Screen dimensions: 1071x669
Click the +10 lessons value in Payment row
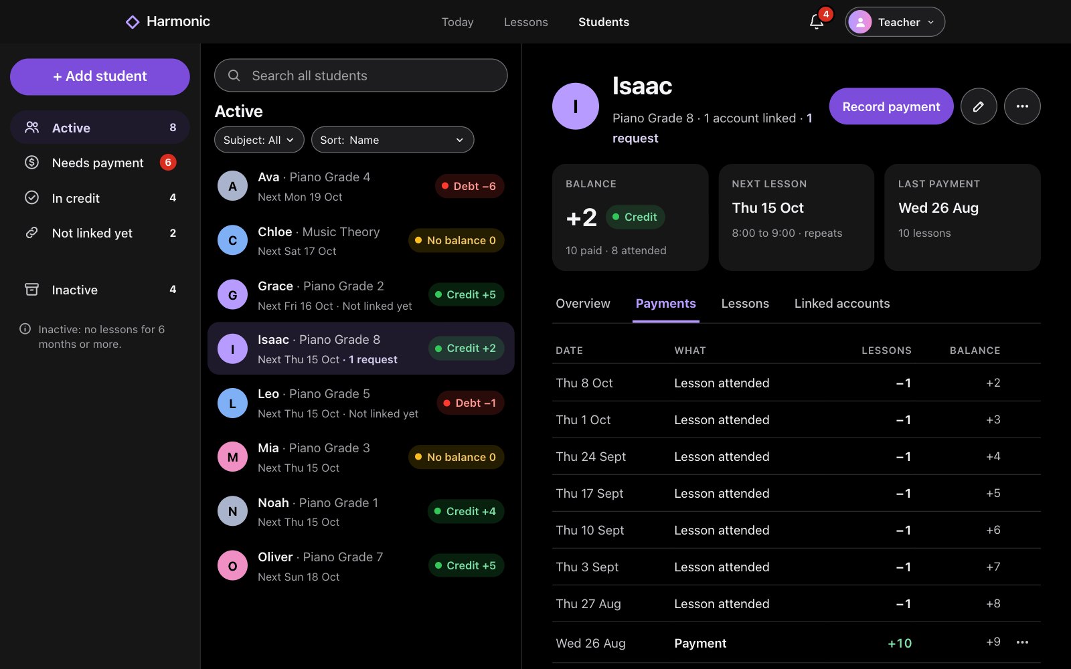[899, 643]
